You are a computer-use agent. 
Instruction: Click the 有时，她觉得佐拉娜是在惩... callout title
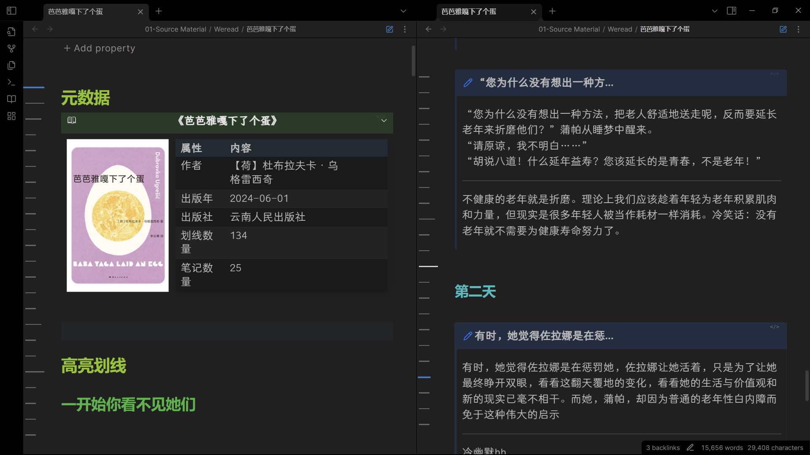pyautogui.click(x=544, y=336)
